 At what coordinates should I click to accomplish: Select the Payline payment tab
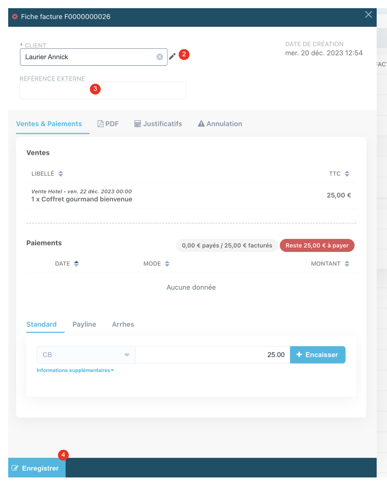tap(84, 324)
